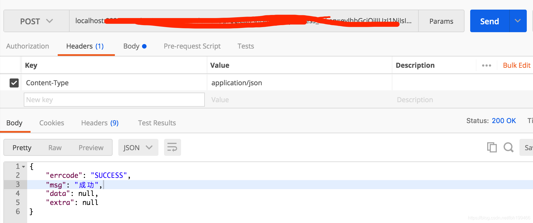Open the three-dots column options menu
The image size is (533, 223).
point(487,65)
